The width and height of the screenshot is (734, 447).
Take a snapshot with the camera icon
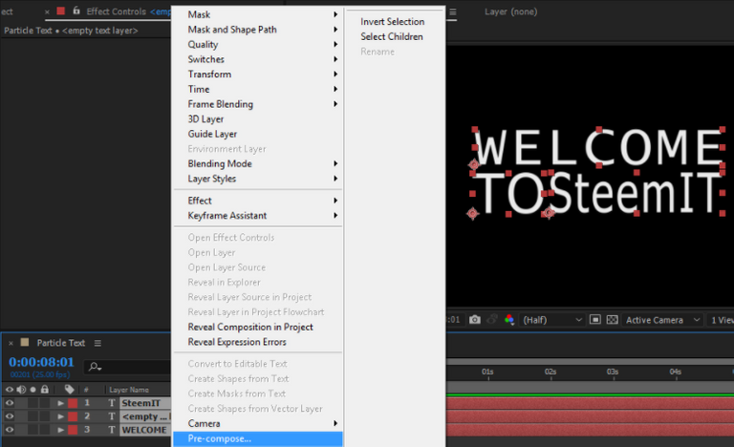pyautogui.click(x=475, y=320)
